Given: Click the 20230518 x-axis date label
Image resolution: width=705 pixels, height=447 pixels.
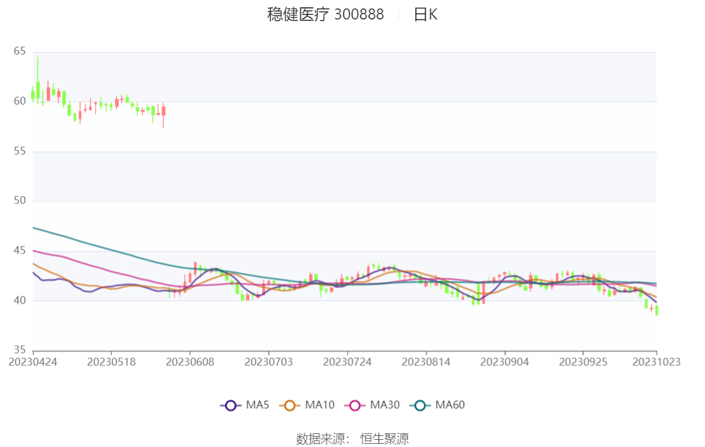Looking at the screenshot, I should tap(111, 362).
